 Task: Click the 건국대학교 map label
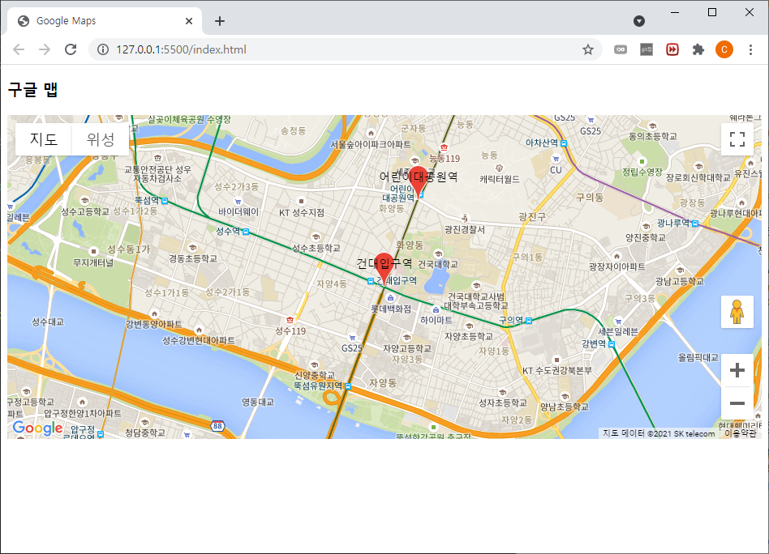point(438,264)
